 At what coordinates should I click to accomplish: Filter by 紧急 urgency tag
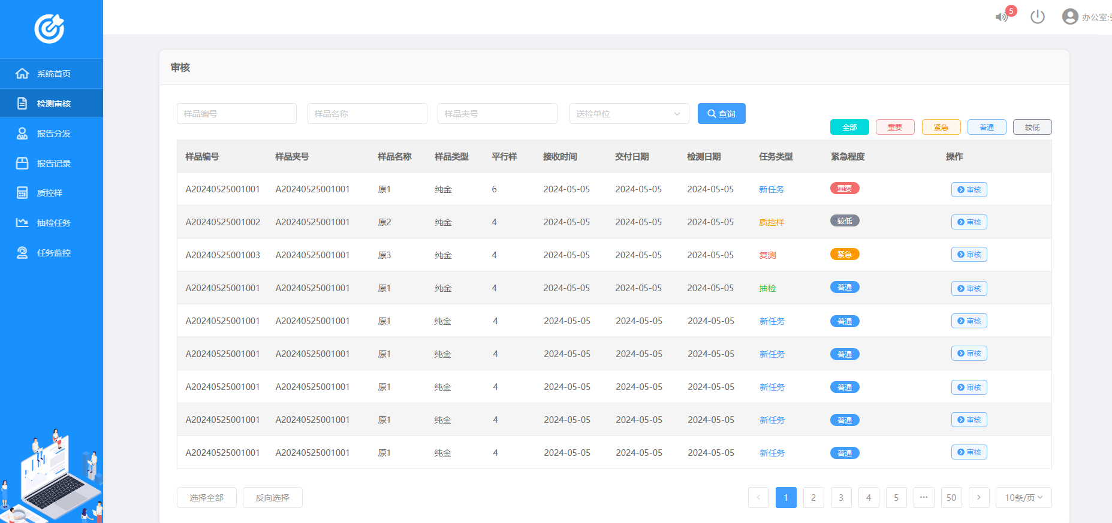click(x=941, y=127)
